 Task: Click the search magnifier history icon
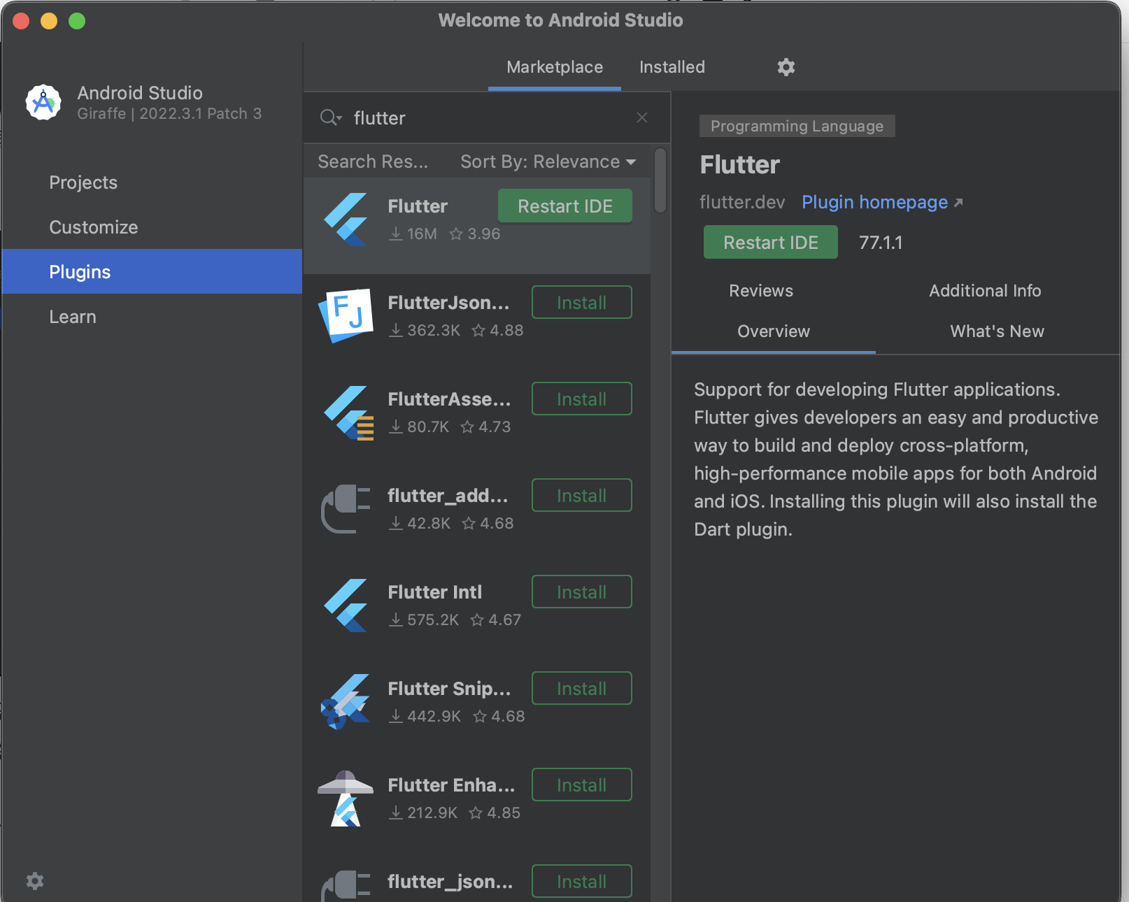click(x=330, y=117)
